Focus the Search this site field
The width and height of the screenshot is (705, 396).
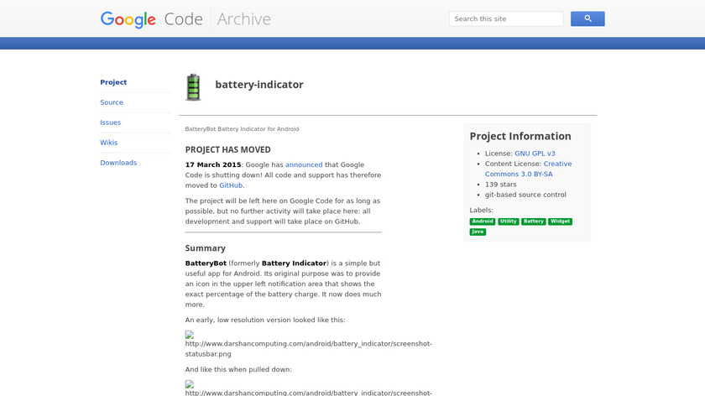coord(506,19)
